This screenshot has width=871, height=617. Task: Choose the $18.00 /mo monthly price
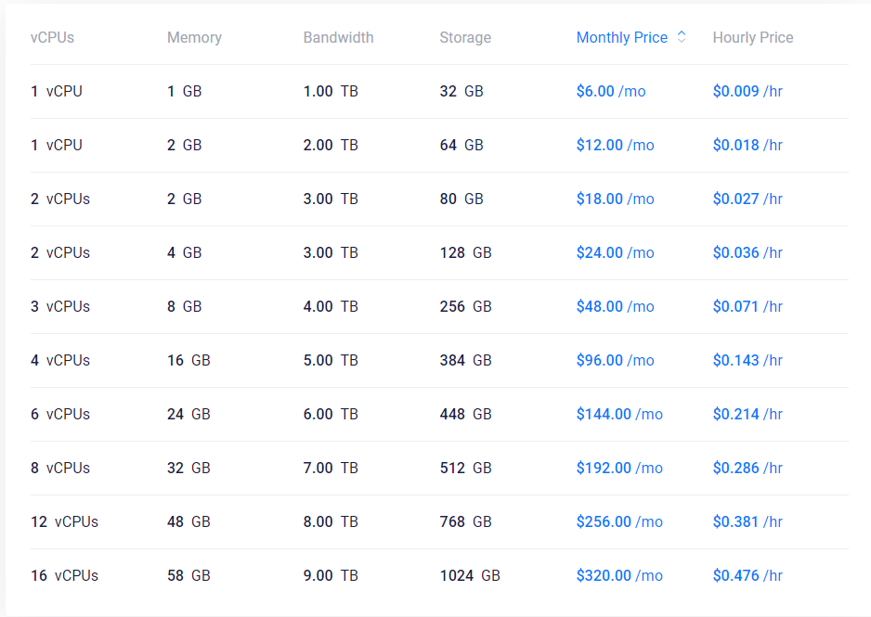[x=615, y=199]
